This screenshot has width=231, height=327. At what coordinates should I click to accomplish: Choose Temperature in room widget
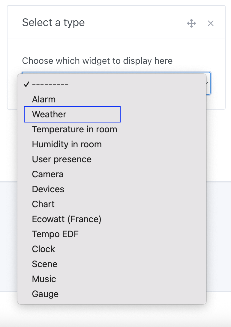click(75, 129)
